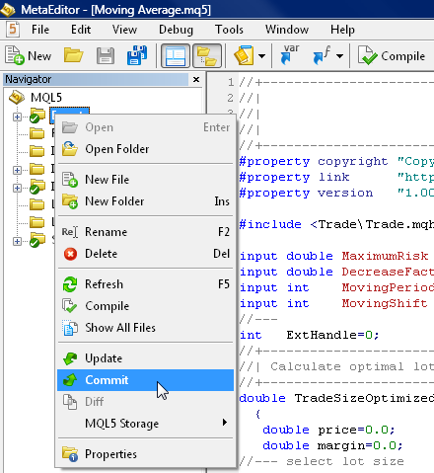Select the MQL5 root tree node
The height and width of the screenshot is (473, 434).
click(x=46, y=98)
